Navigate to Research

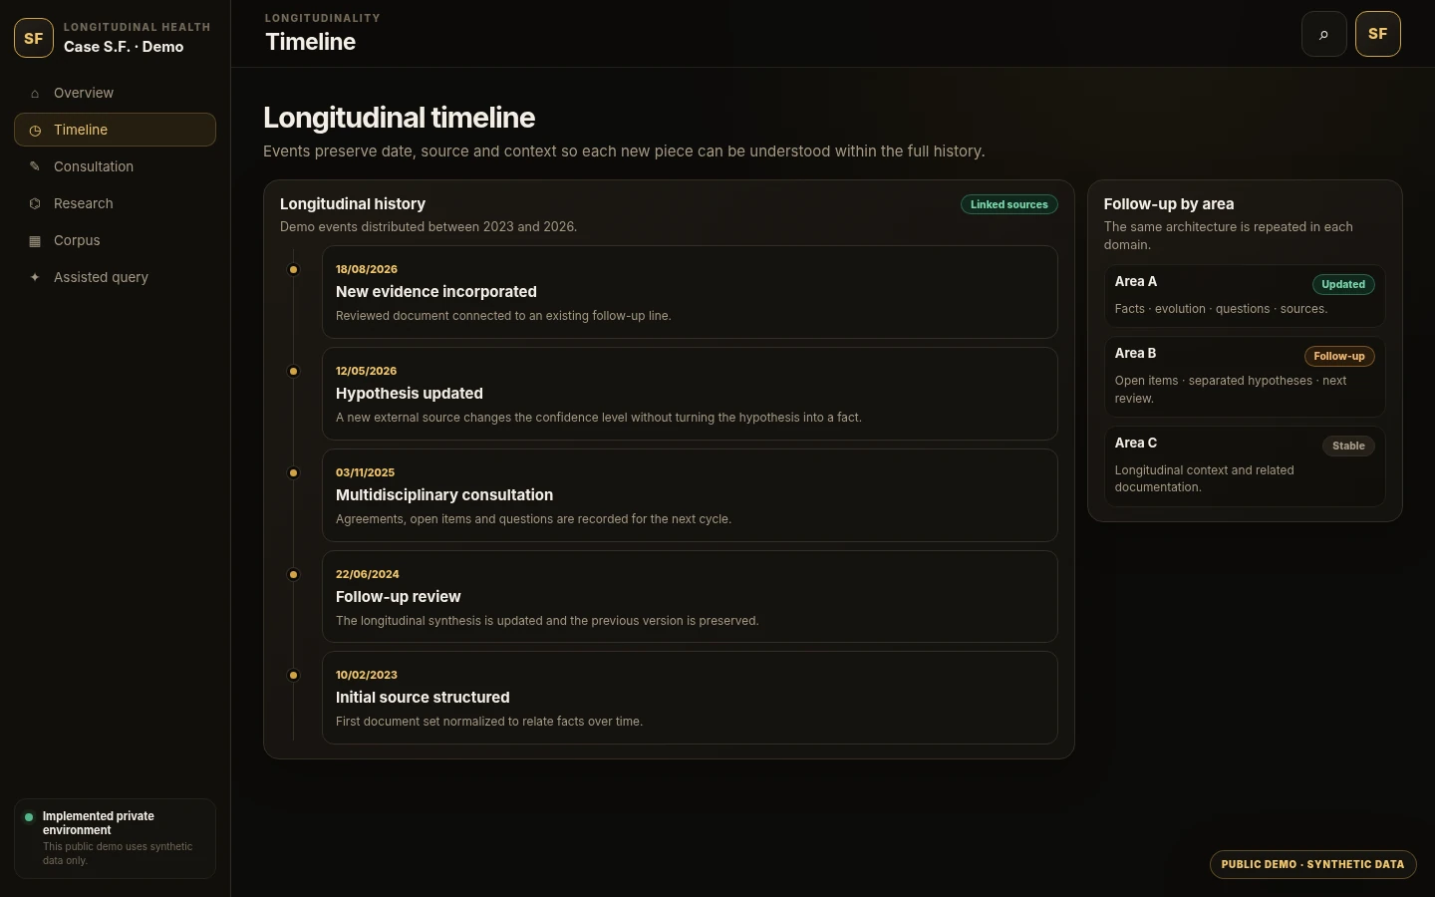click(115, 203)
